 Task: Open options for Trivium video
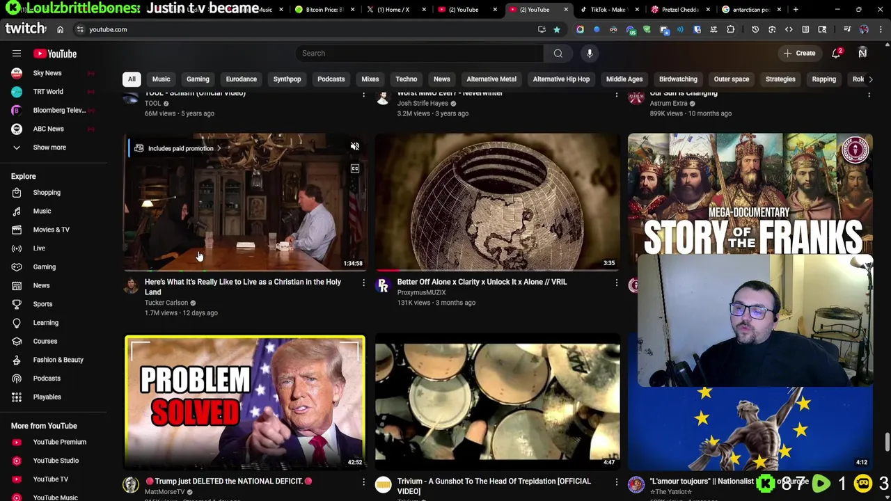(x=616, y=482)
